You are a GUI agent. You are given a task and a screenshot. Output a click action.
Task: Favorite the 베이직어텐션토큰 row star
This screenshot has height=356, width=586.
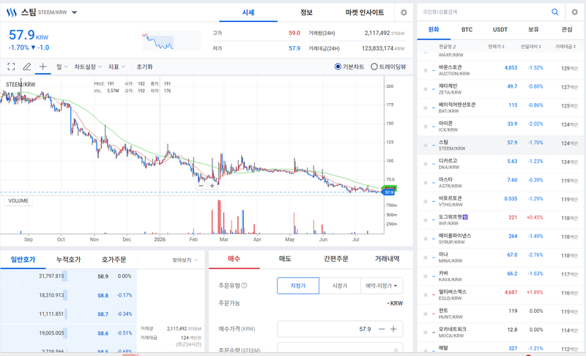pyautogui.click(x=426, y=107)
